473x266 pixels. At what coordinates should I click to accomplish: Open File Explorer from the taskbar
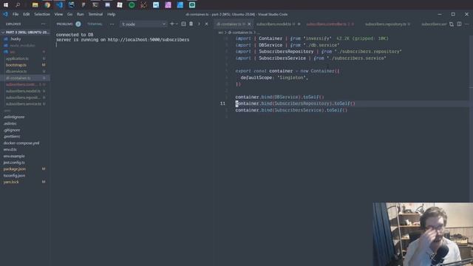[35, 5]
